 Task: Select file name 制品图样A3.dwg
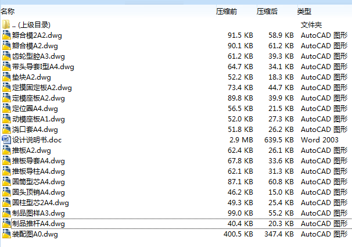click(38, 213)
